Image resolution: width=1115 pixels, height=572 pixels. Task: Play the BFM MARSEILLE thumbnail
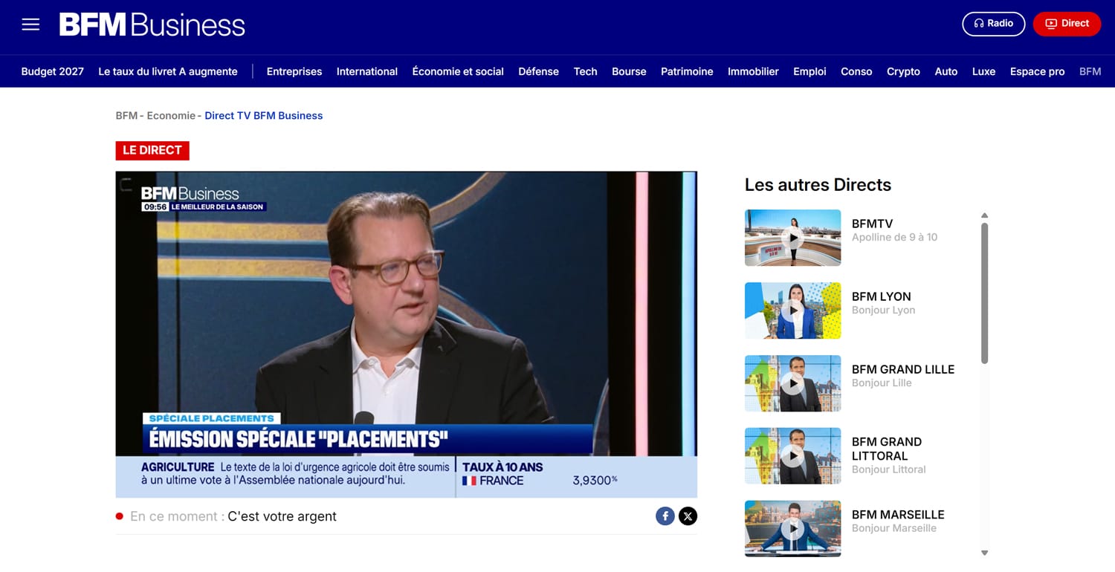(x=792, y=528)
